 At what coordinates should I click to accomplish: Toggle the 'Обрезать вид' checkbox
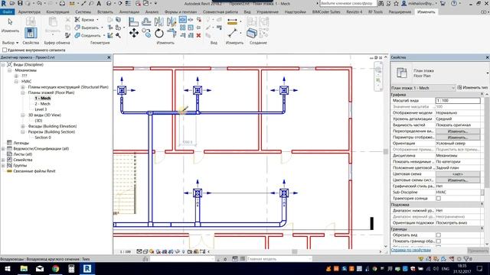click(x=439, y=235)
